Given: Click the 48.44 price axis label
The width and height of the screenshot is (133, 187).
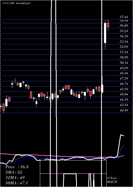Looking at the screenshot, I should pos(124,73).
